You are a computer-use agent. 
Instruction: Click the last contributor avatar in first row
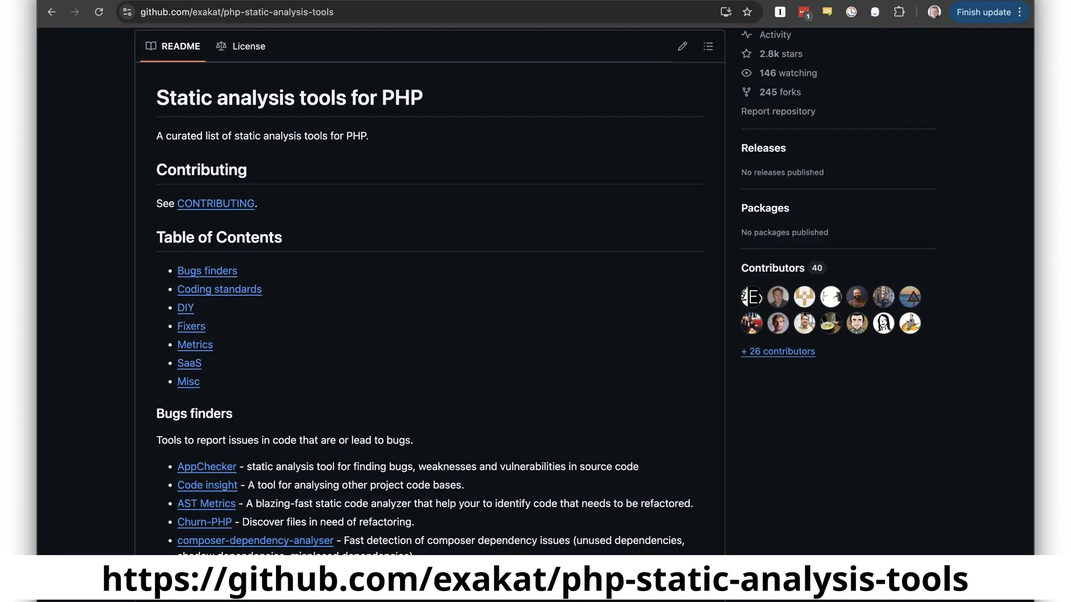click(x=910, y=297)
